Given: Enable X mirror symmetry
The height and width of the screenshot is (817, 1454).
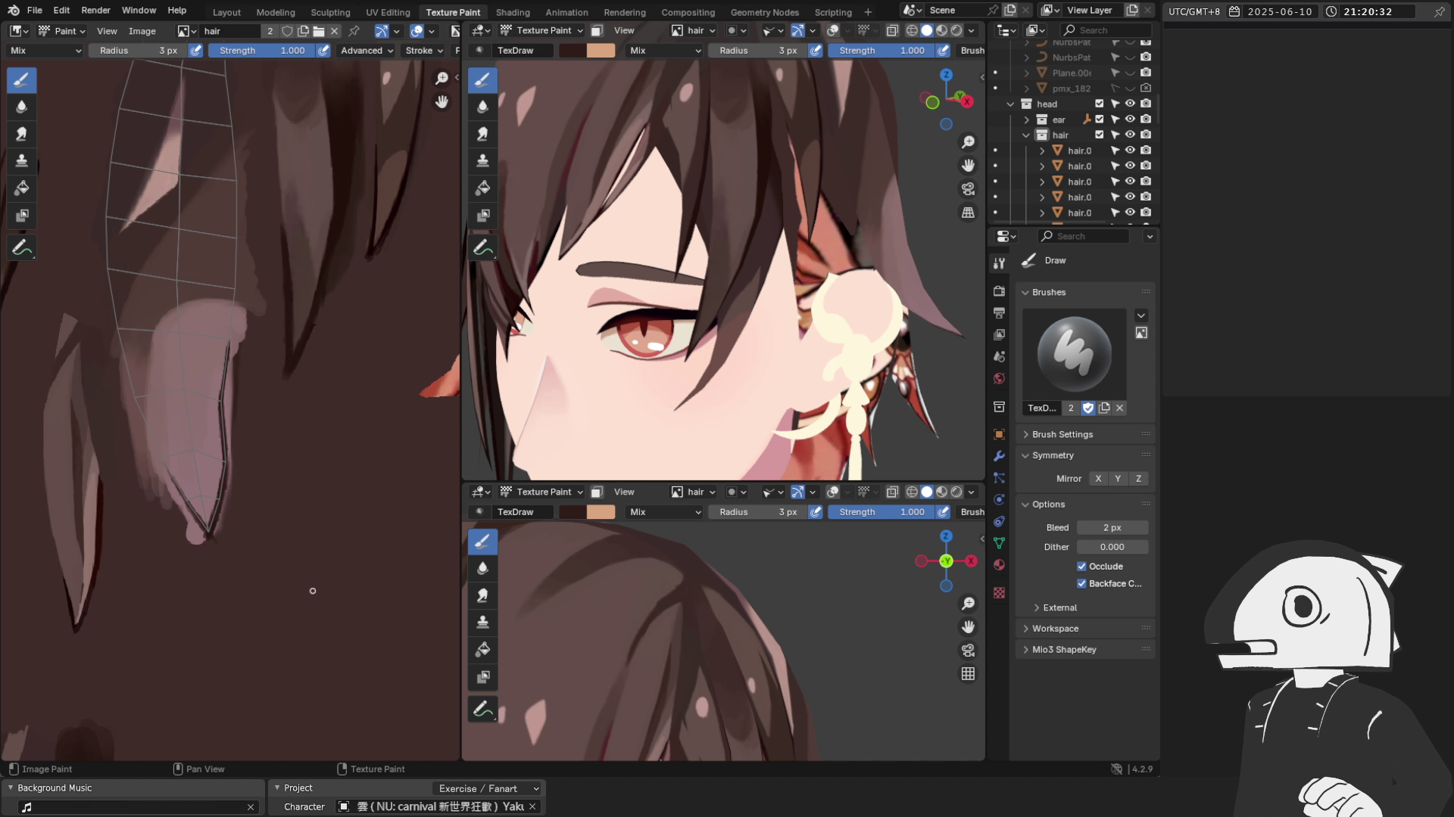Looking at the screenshot, I should pos(1098,479).
